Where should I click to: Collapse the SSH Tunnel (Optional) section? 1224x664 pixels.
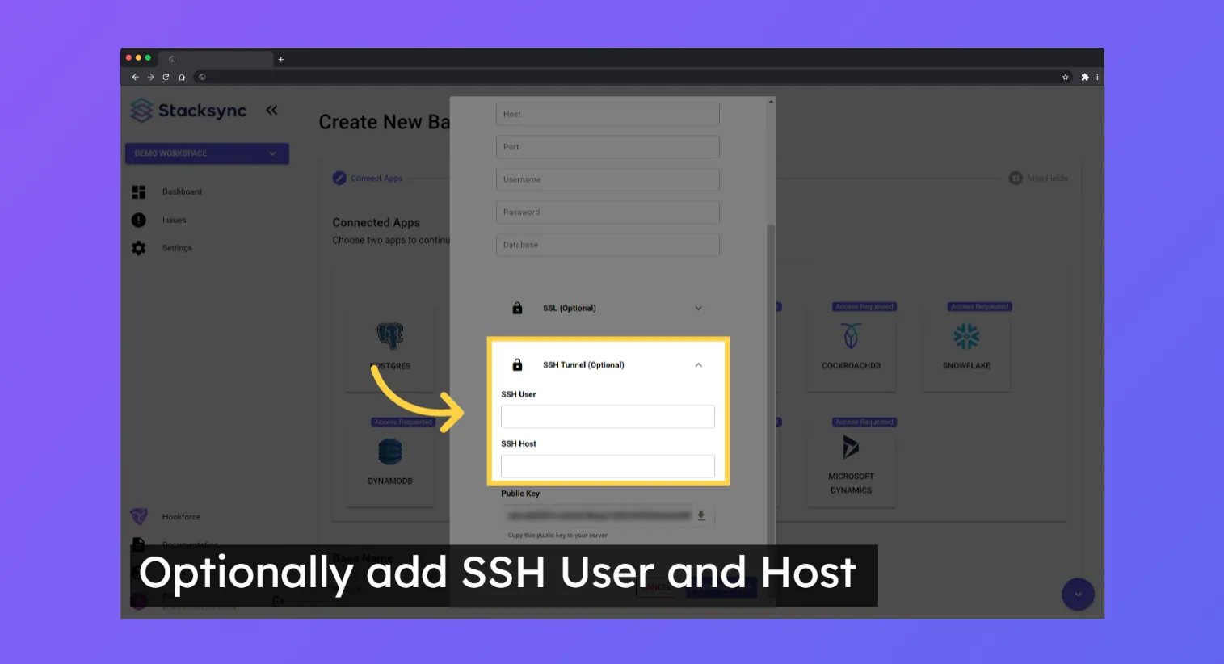click(608, 365)
